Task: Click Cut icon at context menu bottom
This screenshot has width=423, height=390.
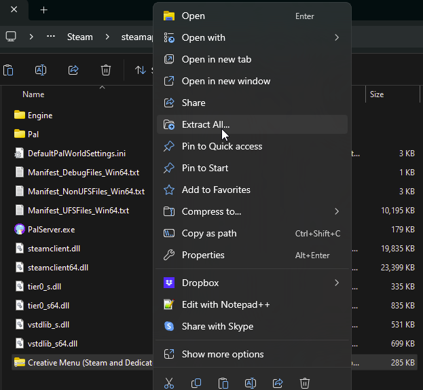Action: pyautogui.click(x=169, y=383)
